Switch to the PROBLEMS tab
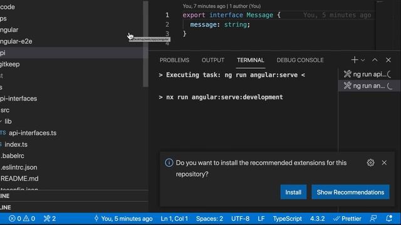The image size is (401, 225). click(x=174, y=60)
